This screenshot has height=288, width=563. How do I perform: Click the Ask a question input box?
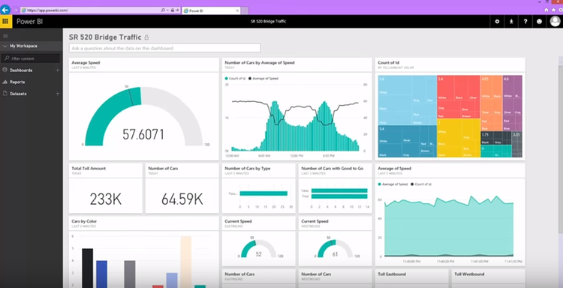(165, 48)
